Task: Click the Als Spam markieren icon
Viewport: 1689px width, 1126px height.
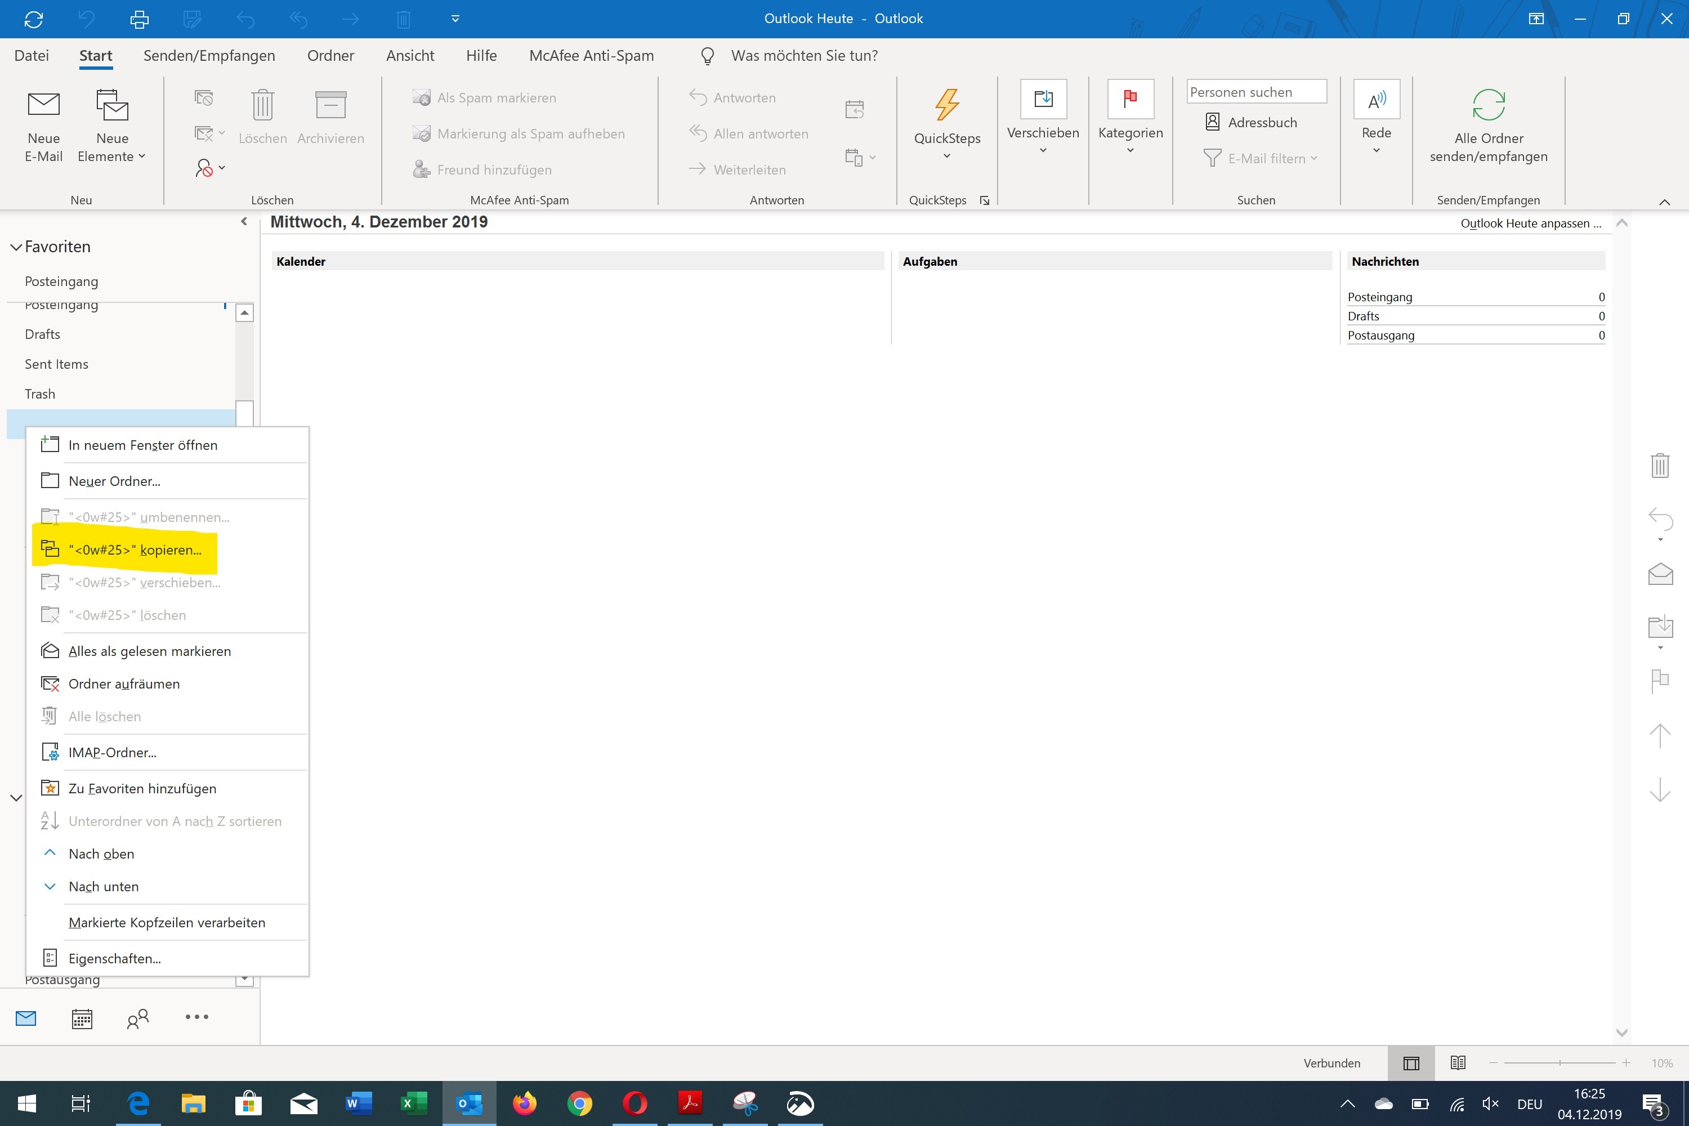Action: coord(422,97)
